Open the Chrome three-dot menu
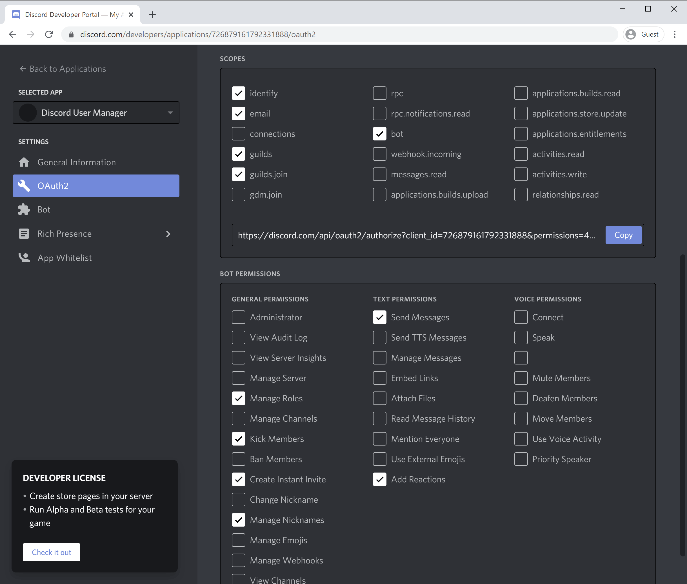The height and width of the screenshot is (584, 687). (x=674, y=34)
